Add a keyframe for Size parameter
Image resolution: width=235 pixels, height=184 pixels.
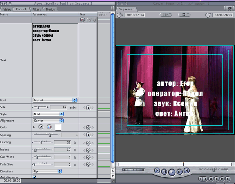(88, 108)
